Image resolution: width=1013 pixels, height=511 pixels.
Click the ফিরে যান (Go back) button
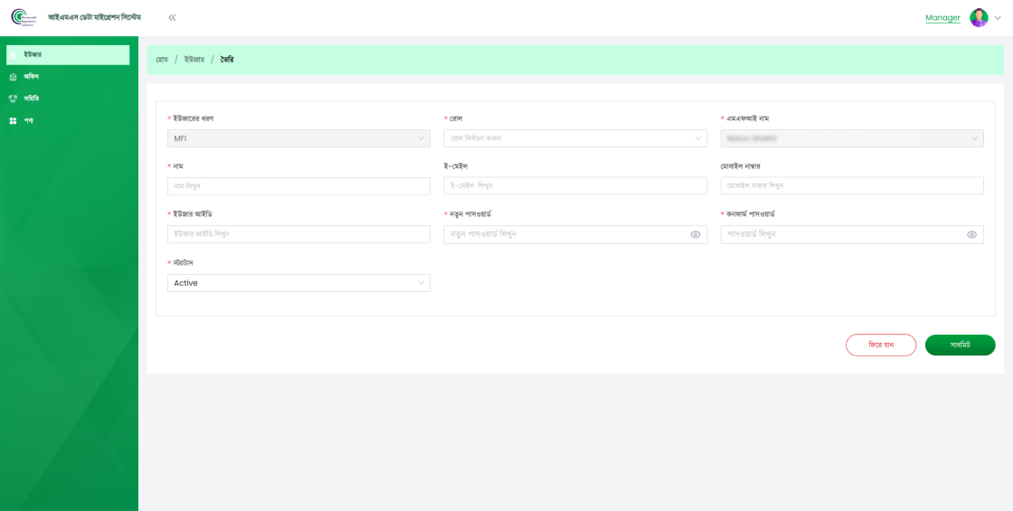click(881, 345)
